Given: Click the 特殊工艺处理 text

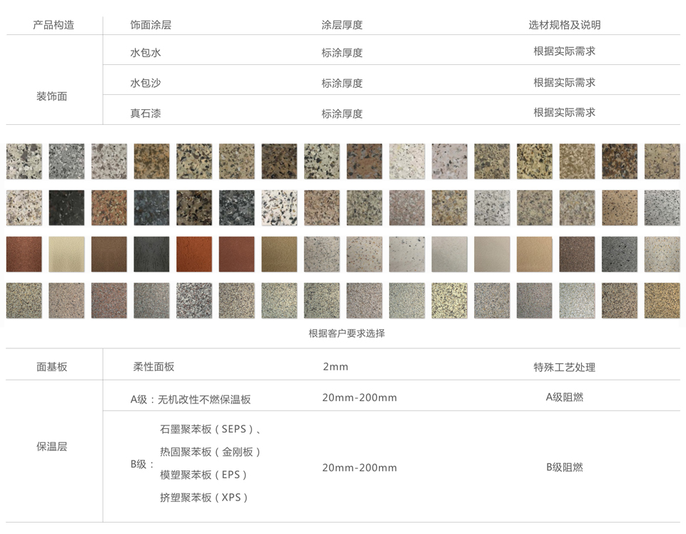Looking at the screenshot, I should pos(564,367).
